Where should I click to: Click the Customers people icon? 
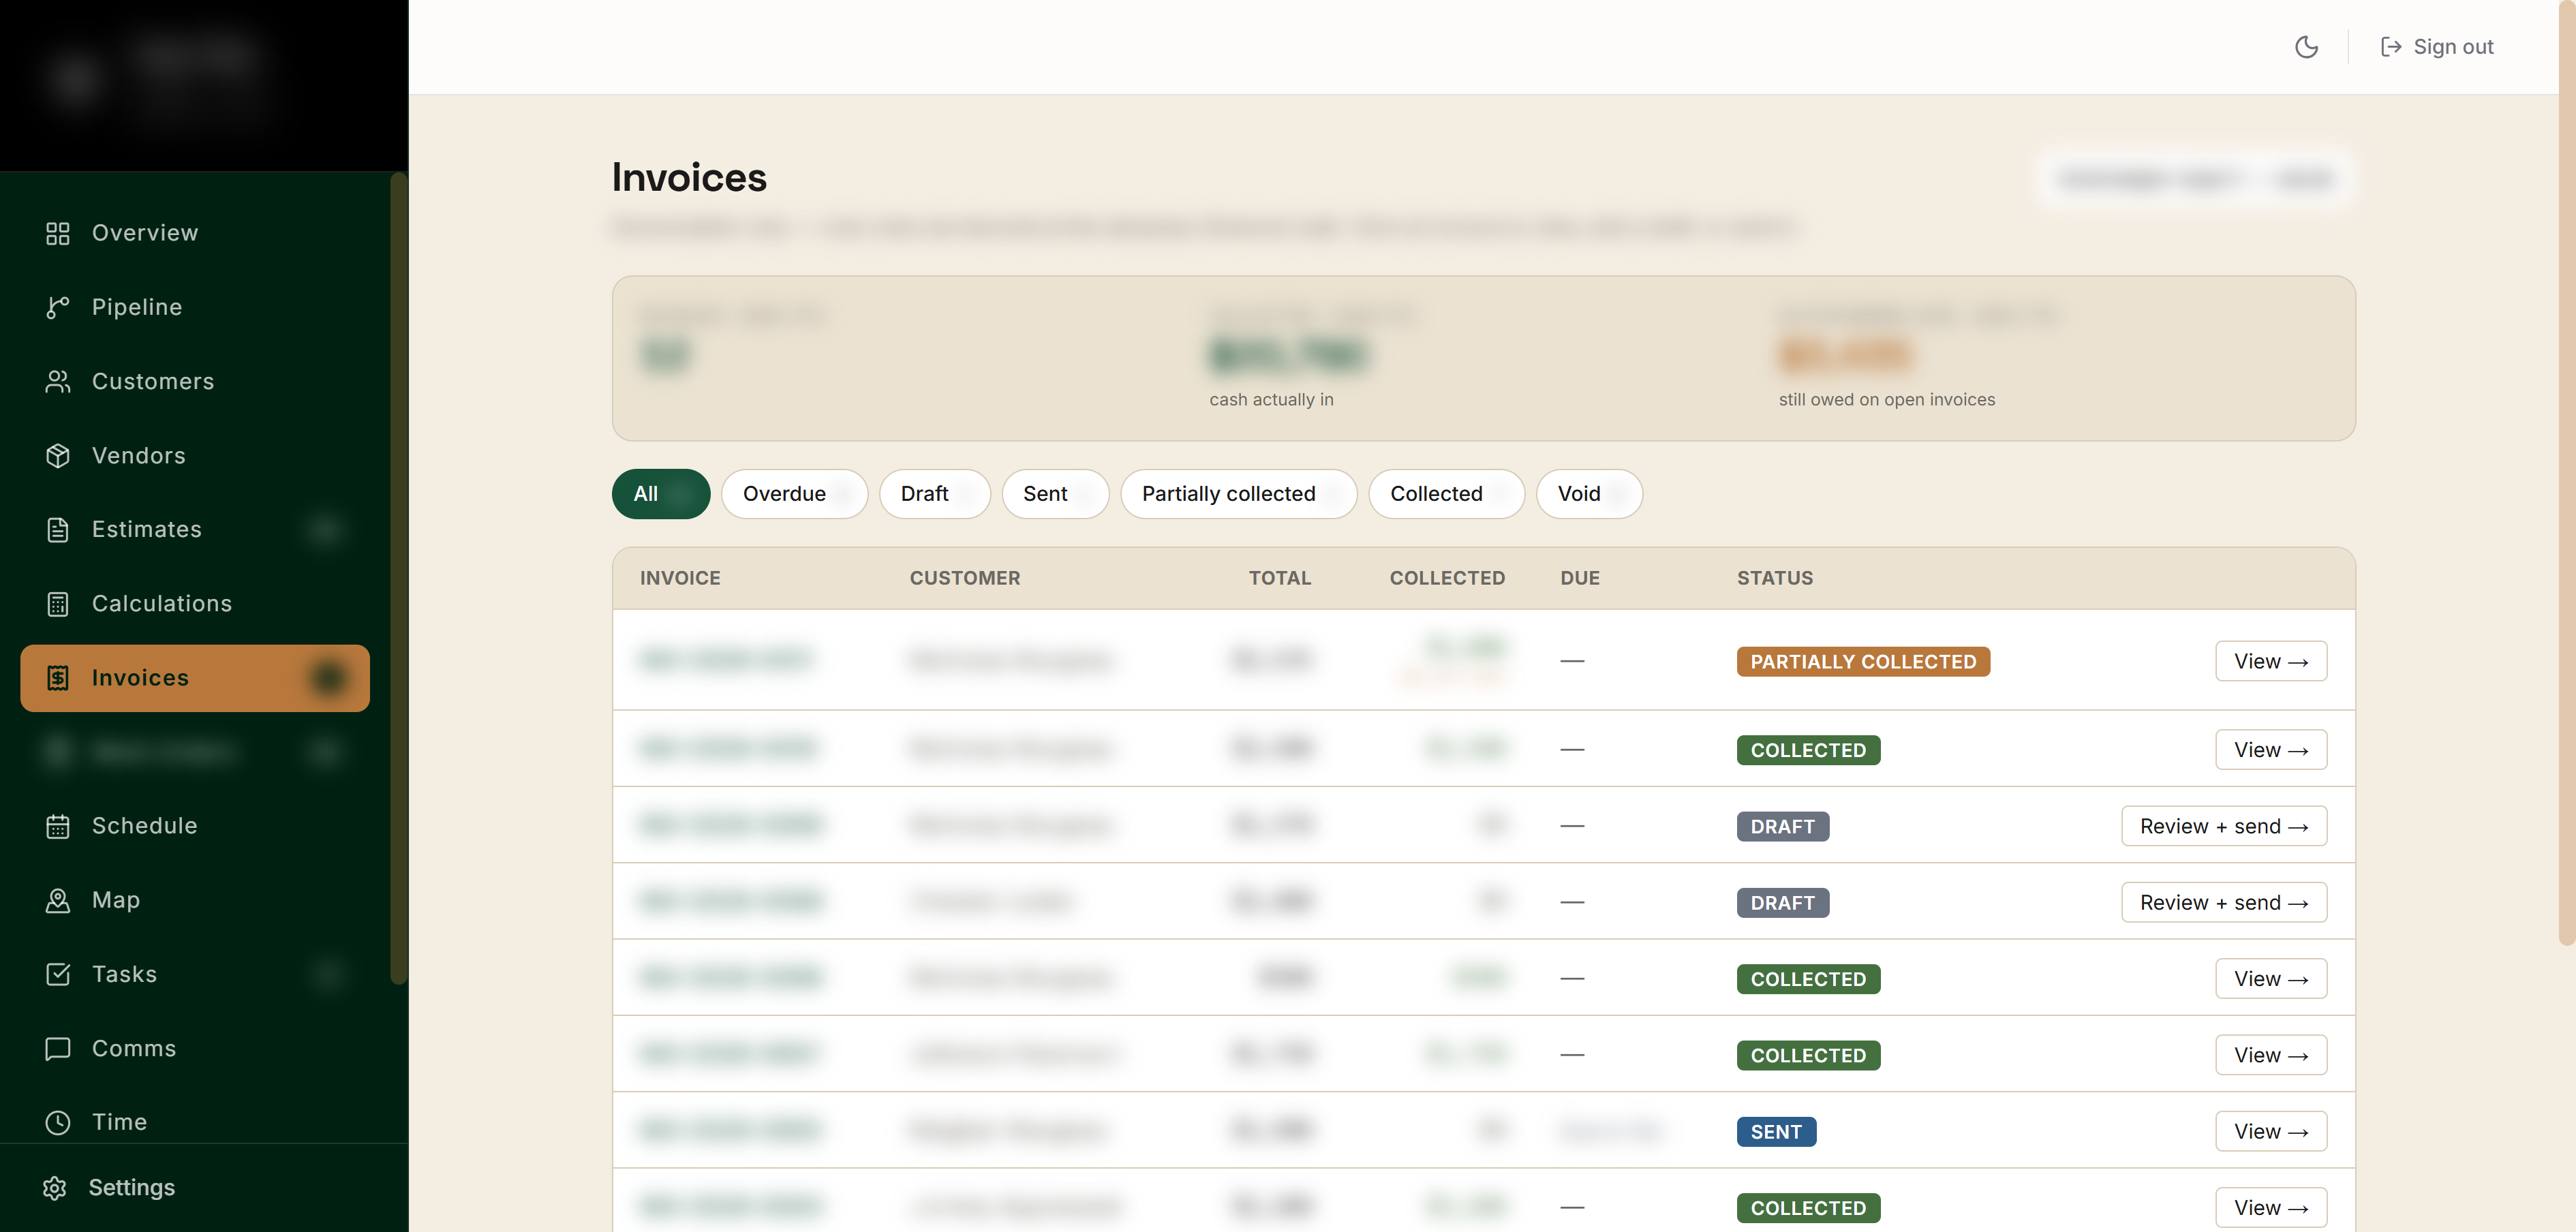58,381
